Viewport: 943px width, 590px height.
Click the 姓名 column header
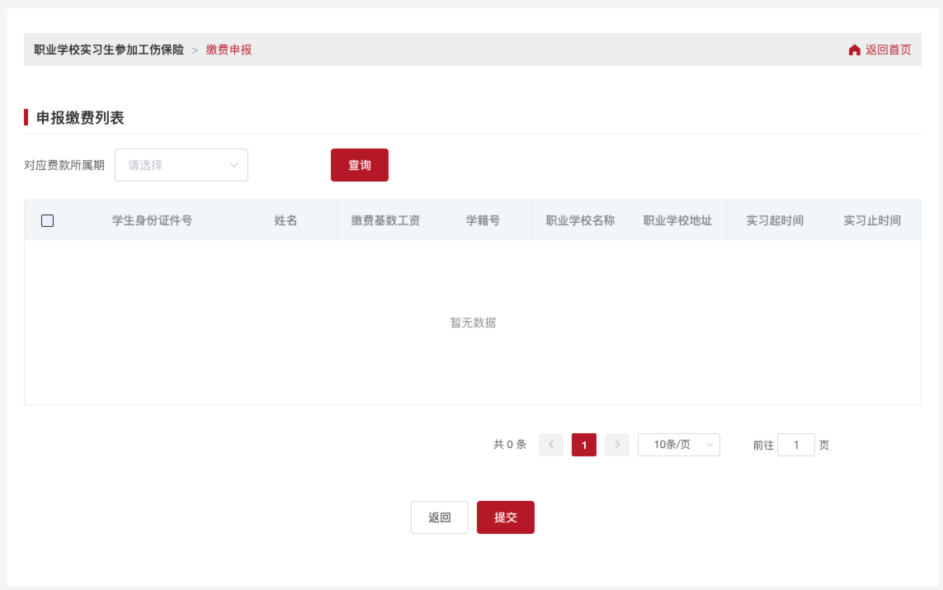285,220
